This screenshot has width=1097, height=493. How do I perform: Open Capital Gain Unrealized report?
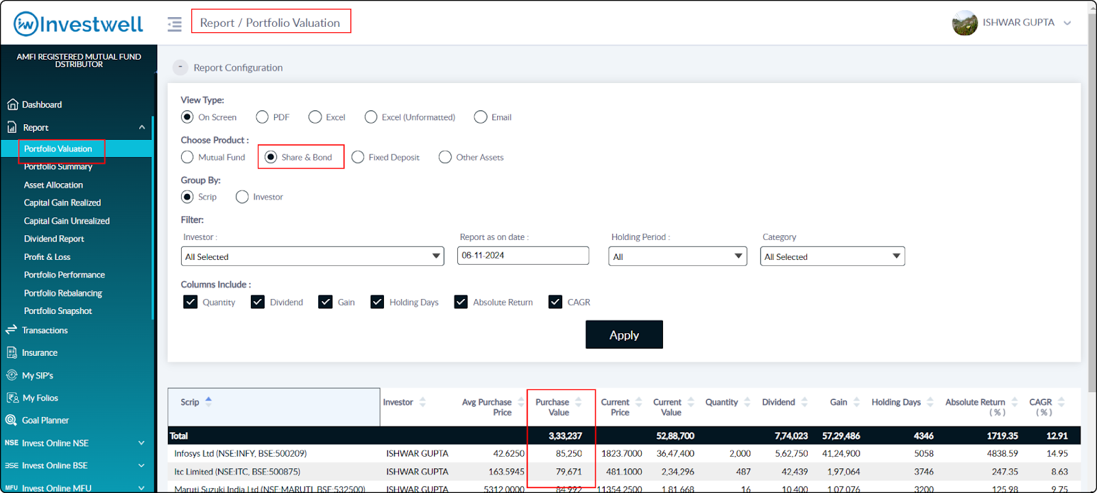tap(67, 221)
